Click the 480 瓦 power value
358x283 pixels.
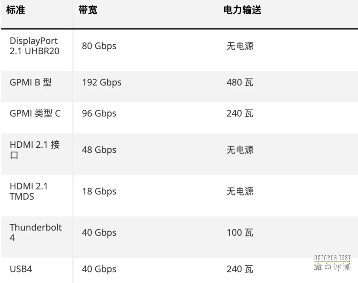240,83
